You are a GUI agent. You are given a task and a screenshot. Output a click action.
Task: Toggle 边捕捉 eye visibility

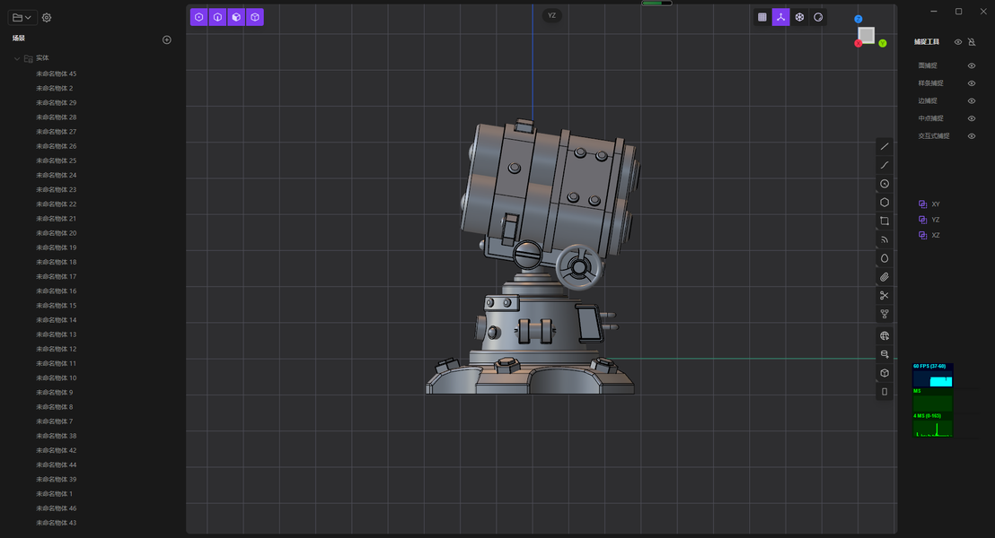point(972,100)
